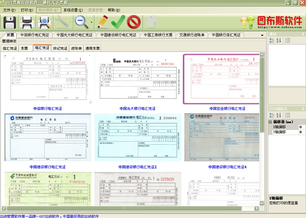
Task: Open the 打印(W) menu
Action: pos(27,10)
